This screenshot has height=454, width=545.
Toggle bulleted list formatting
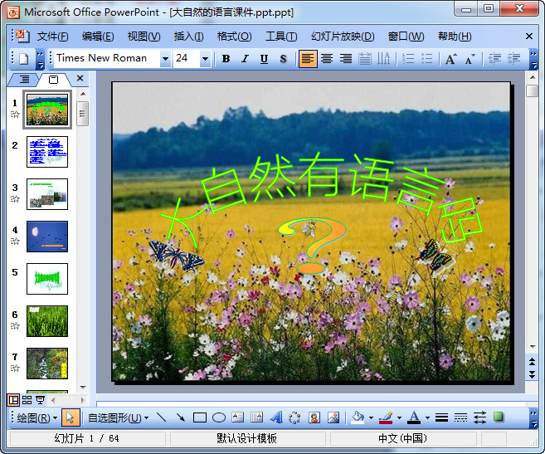click(427, 59)
